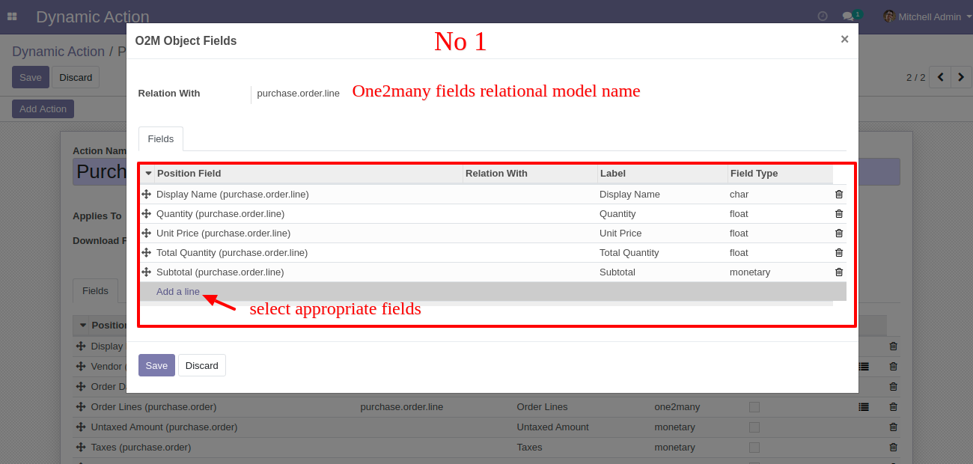
Task: Switch to background Fields tab
Action: click(x=95, y=290)
